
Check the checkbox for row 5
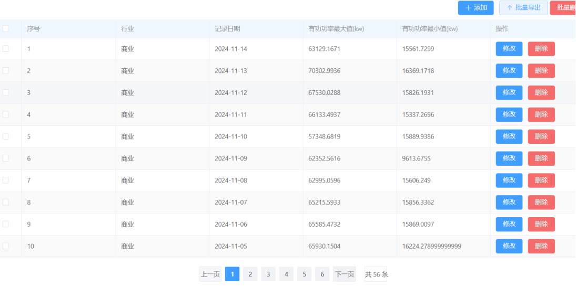(5, 136)
